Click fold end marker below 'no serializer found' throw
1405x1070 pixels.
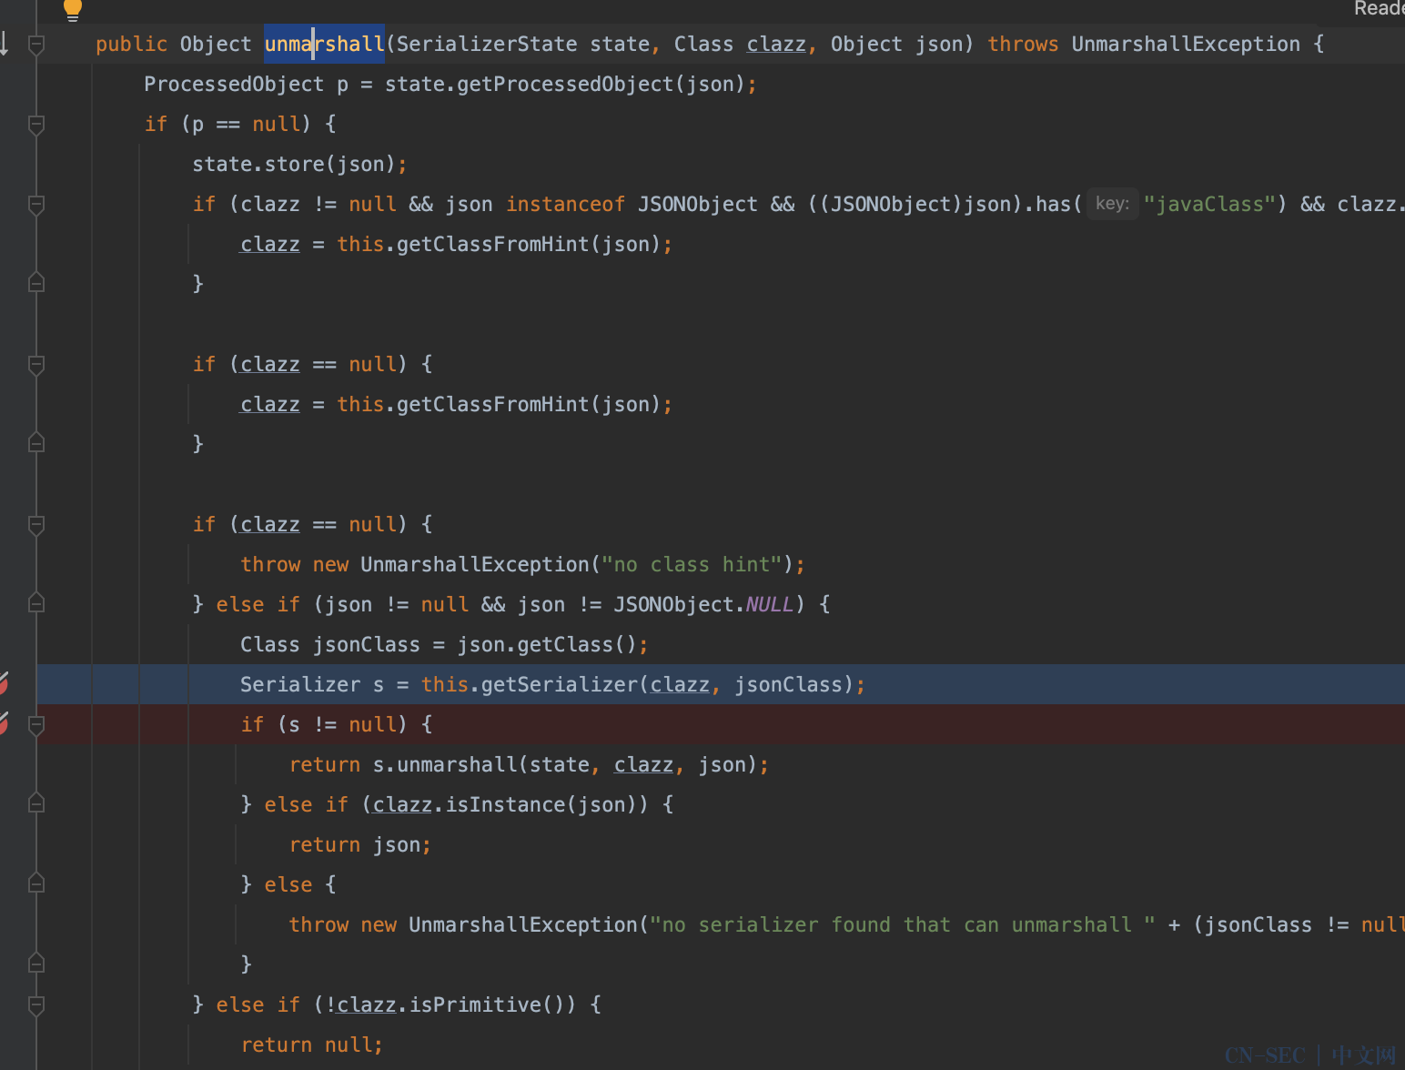pyautogui.click(x=36, y=964)
